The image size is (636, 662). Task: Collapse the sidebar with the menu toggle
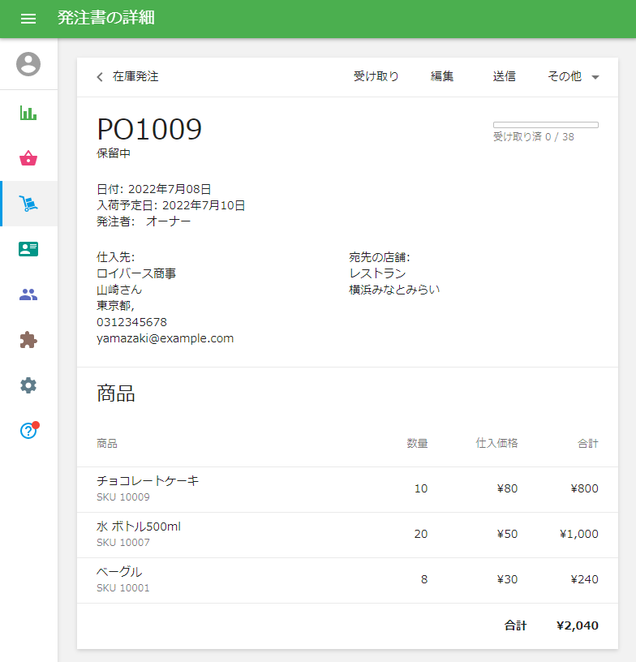point(28,19)
